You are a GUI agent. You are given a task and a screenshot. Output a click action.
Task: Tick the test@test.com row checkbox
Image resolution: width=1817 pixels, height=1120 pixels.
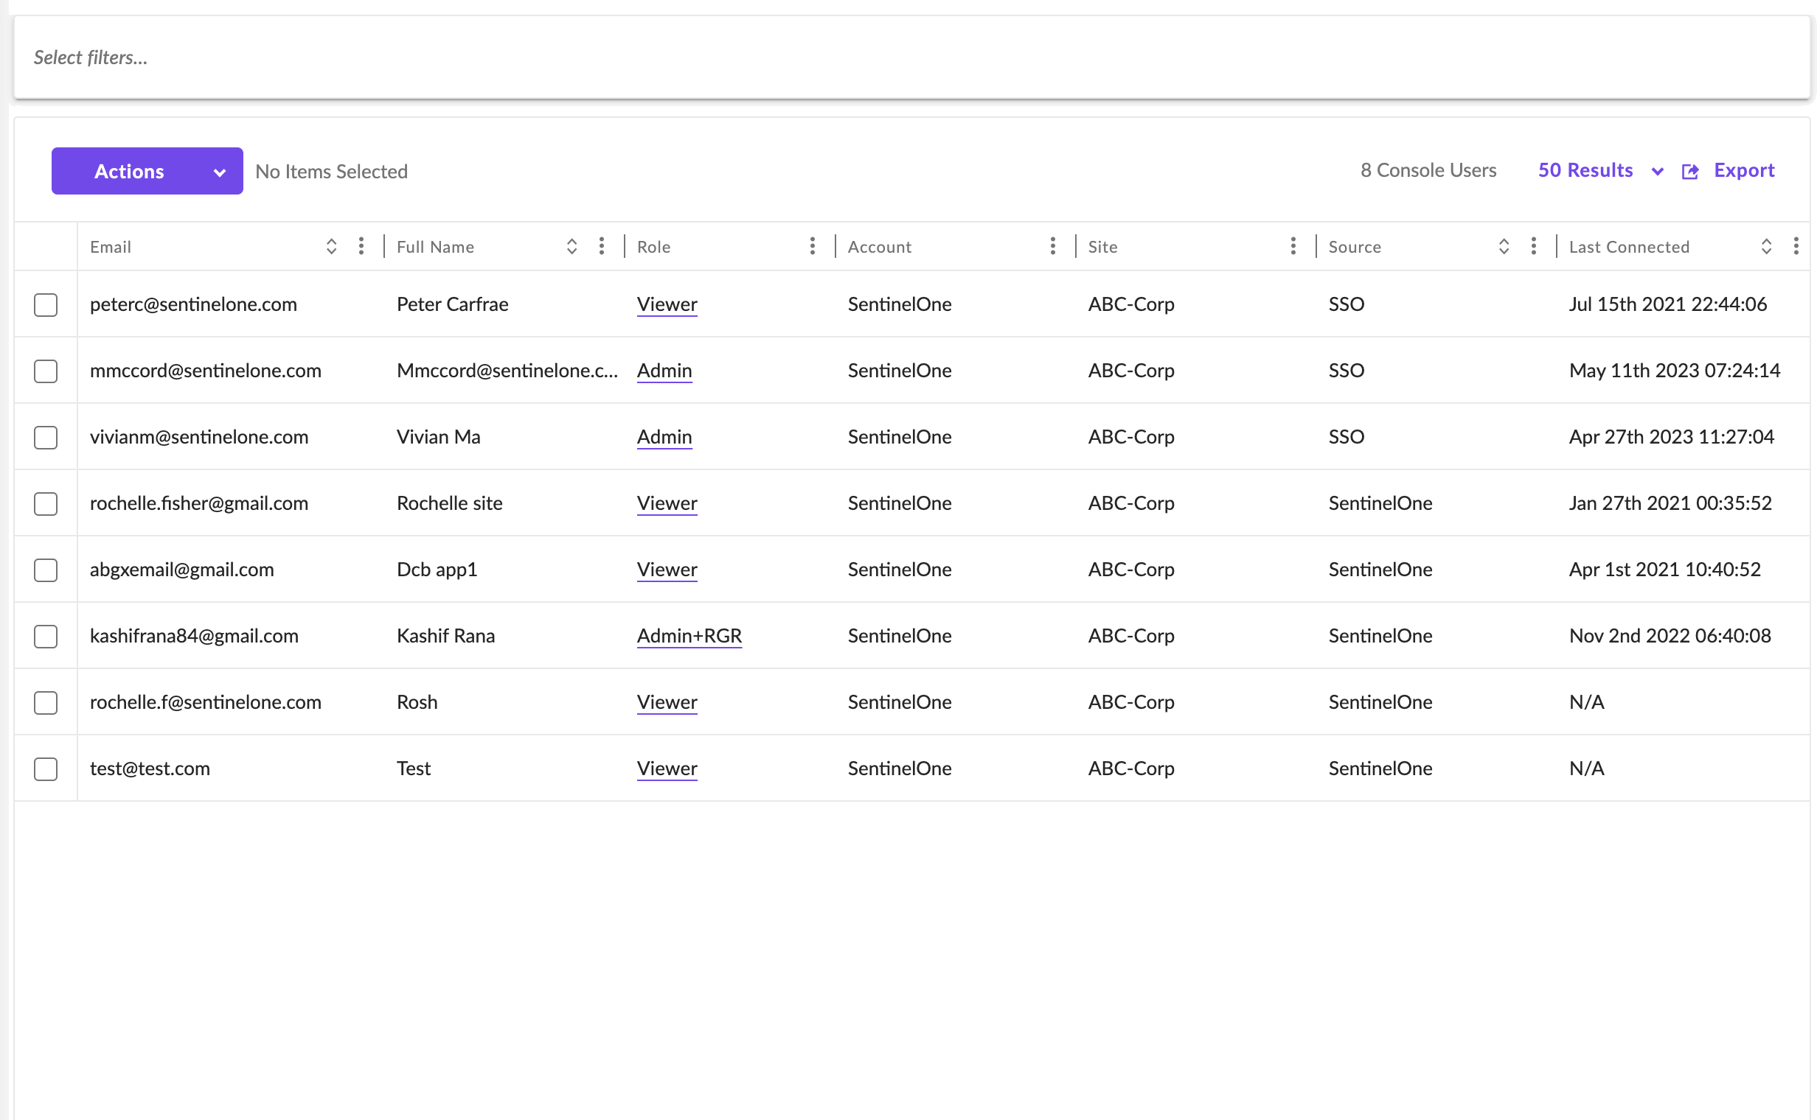(x=46, y=769)
